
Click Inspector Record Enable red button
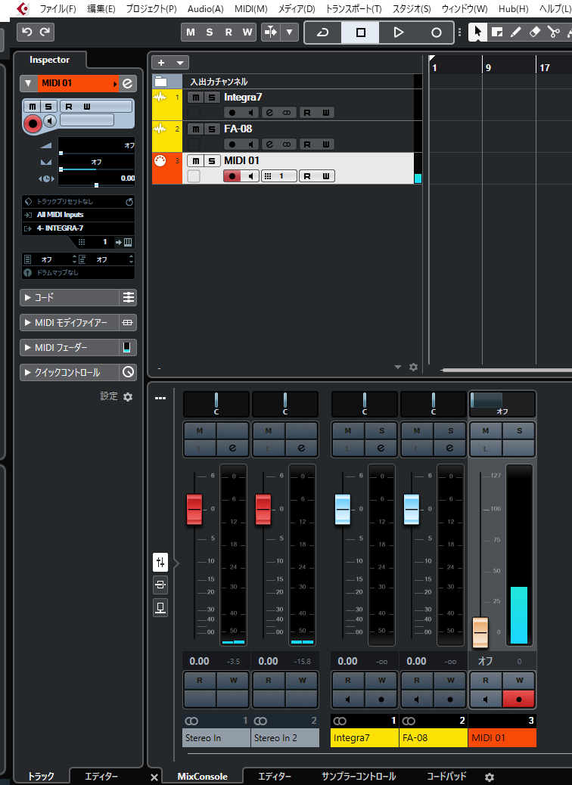point(33,123)
